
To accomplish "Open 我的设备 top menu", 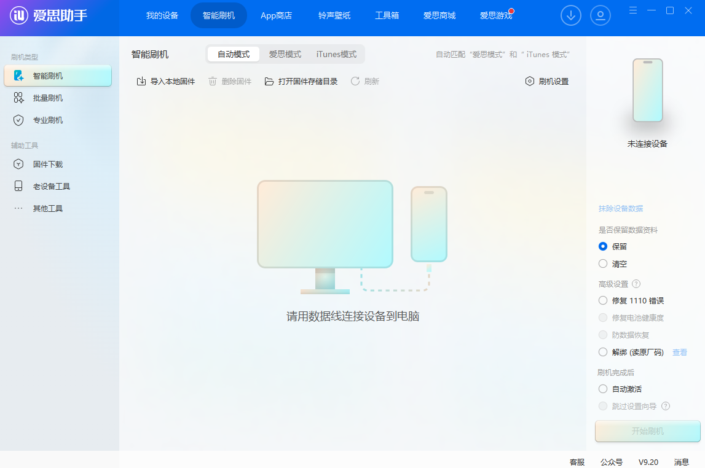I will [162, 16].
